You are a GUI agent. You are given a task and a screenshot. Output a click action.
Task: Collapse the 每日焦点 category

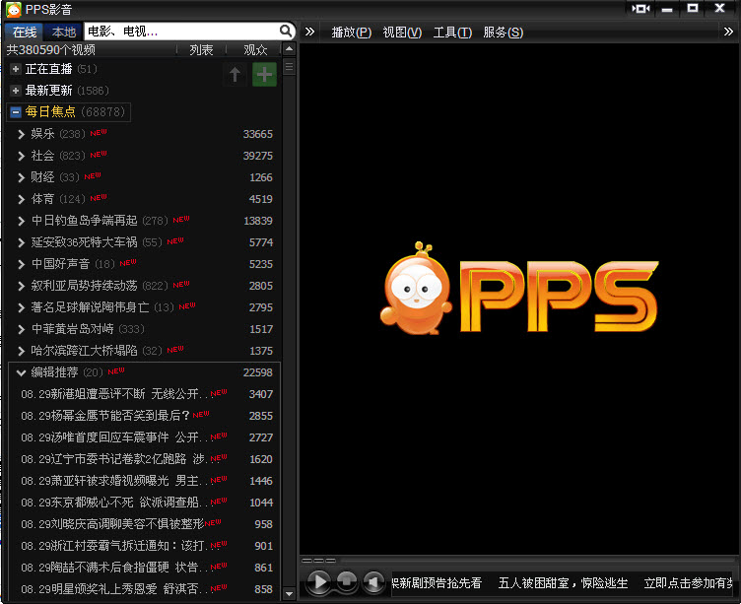(16, 112)
